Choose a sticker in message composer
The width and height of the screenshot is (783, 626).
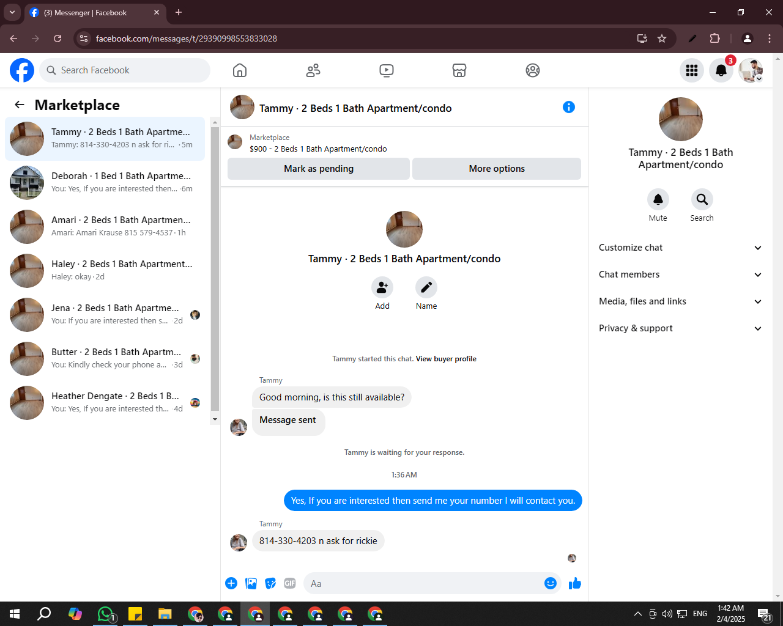click(x=270, y=583)
